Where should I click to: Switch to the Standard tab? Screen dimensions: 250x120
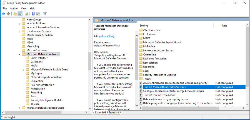(x=114, y=113)
